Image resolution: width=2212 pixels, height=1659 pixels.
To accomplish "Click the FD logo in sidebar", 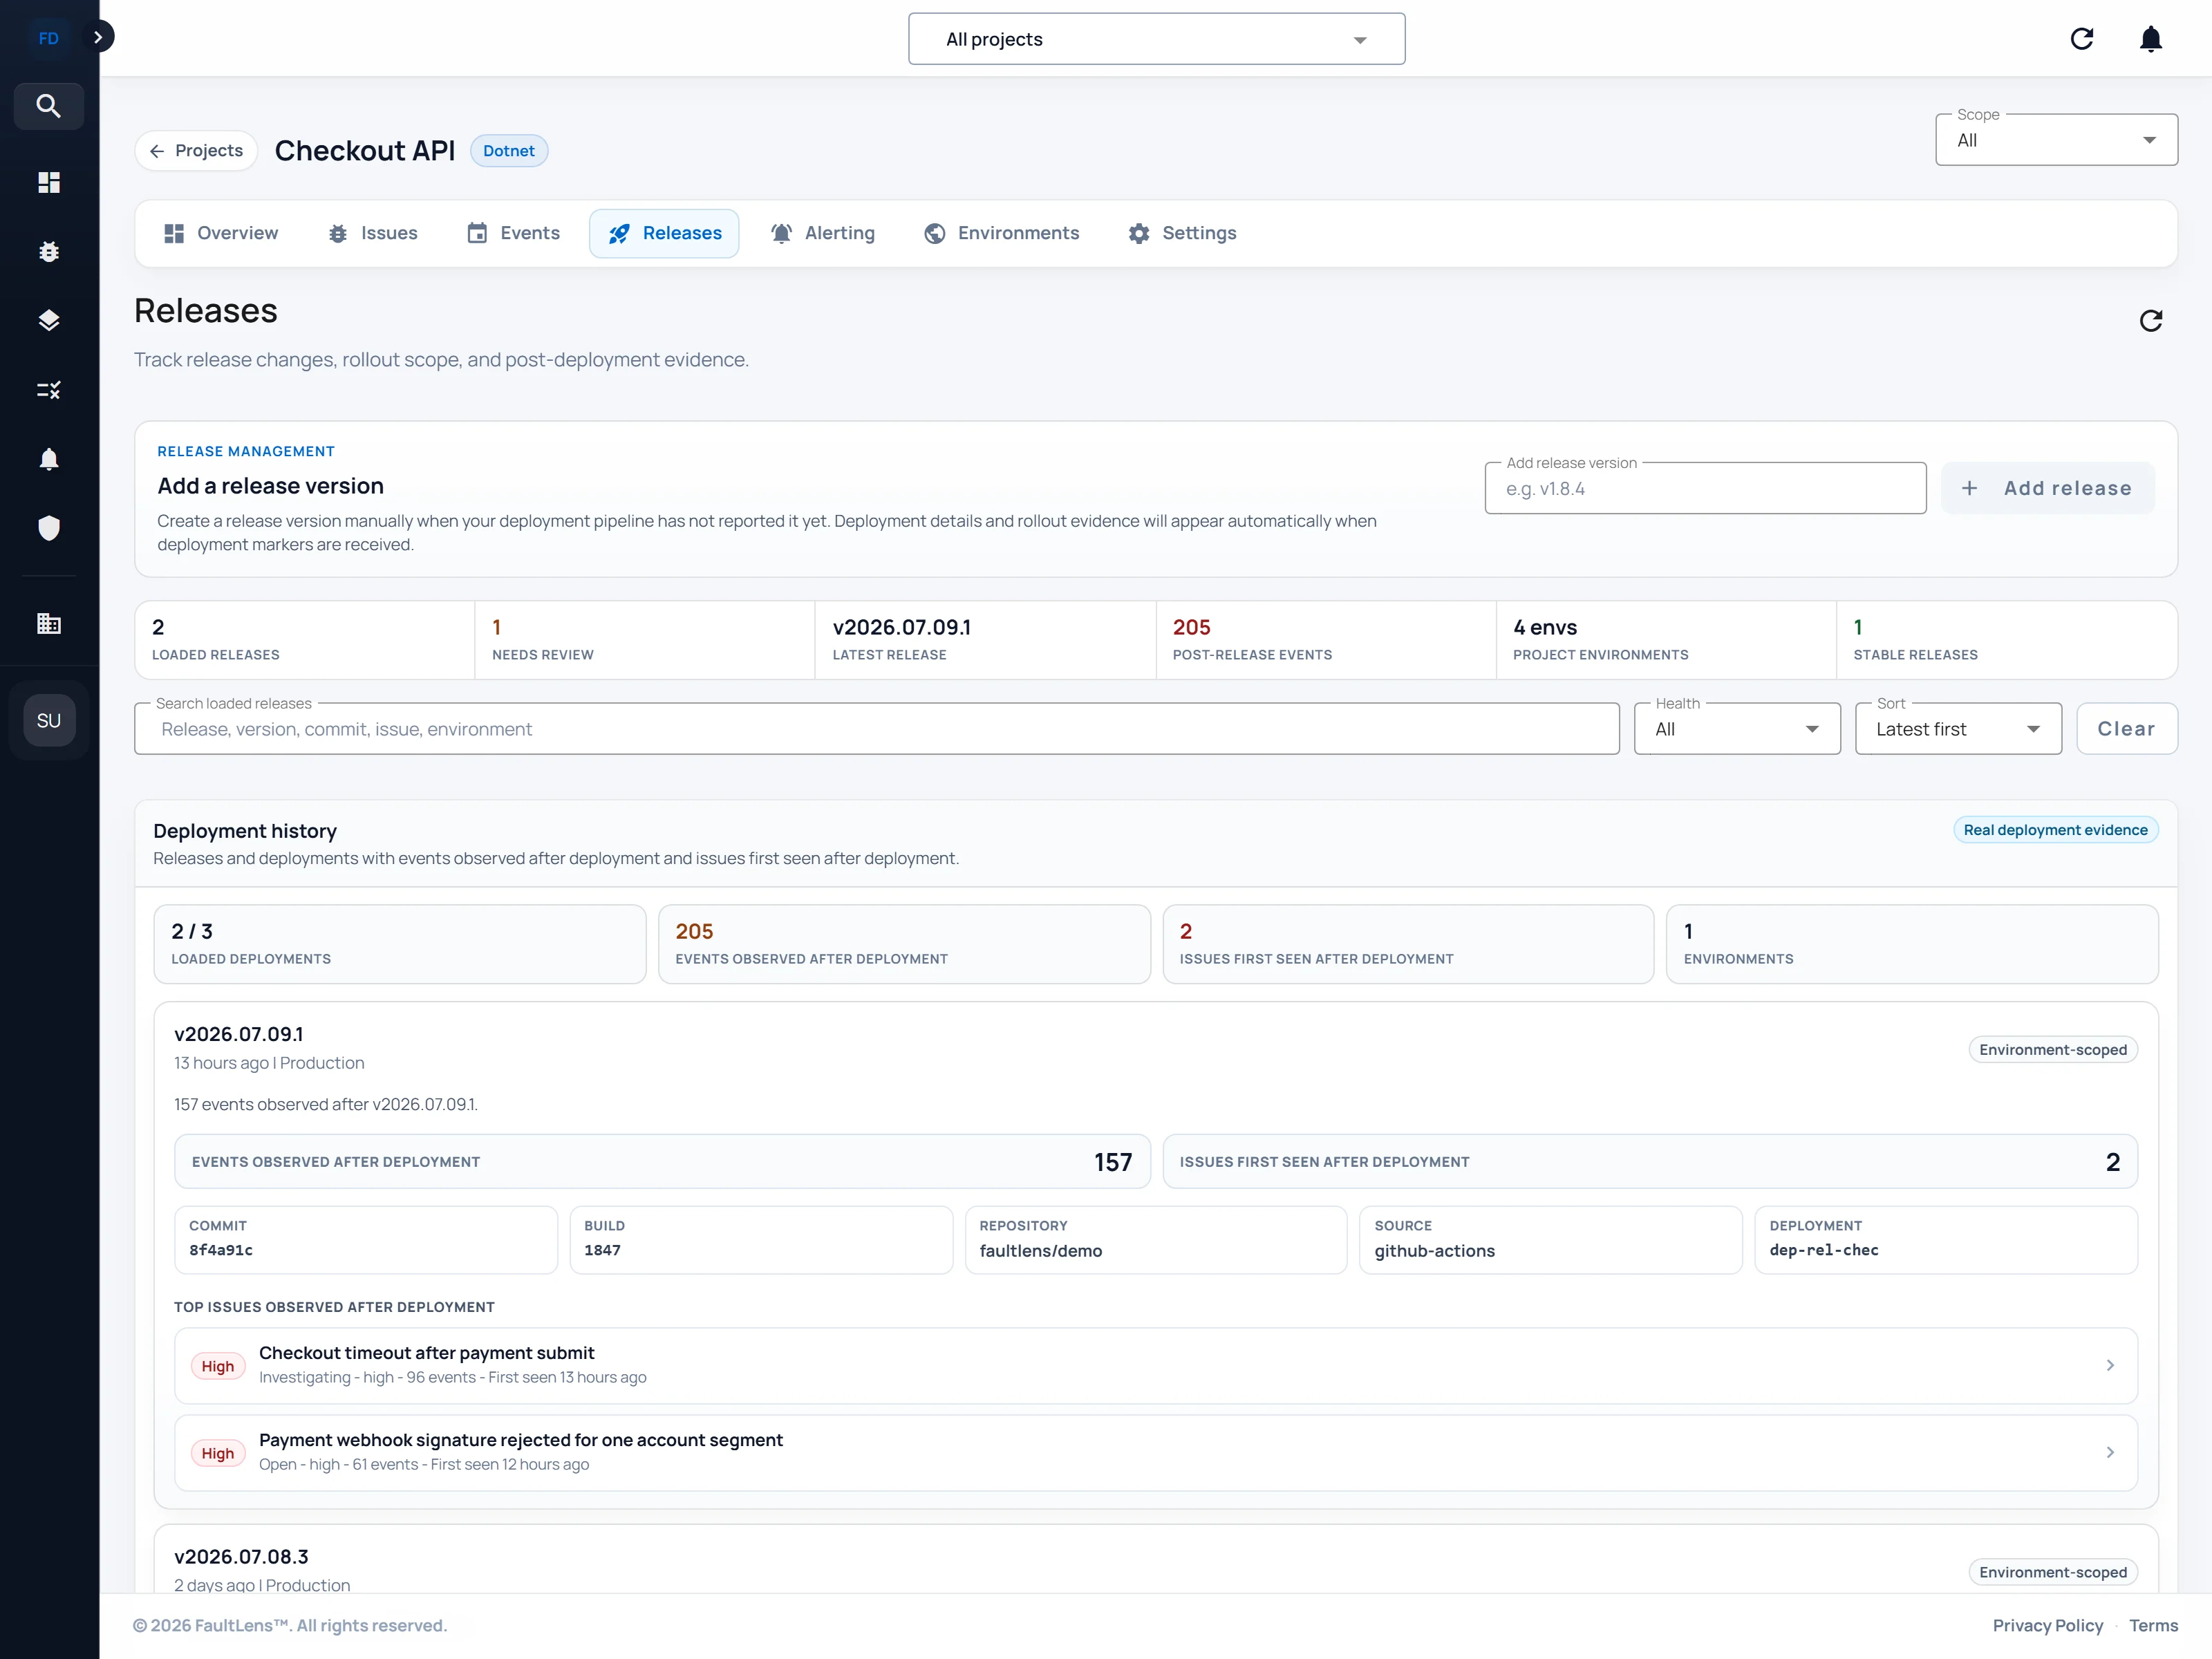I will (x=48, y=38).
